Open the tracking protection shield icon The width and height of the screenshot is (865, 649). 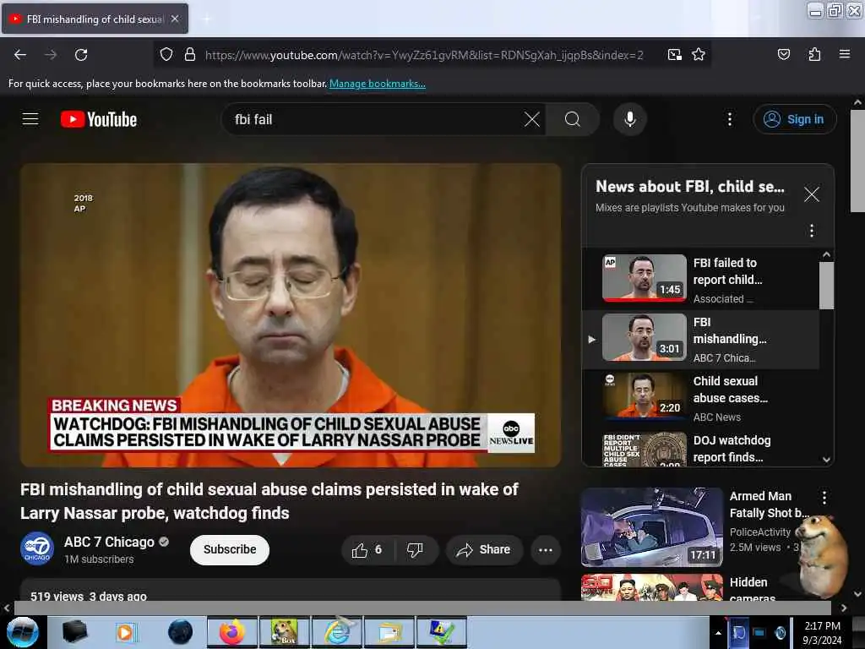[166, 55]
